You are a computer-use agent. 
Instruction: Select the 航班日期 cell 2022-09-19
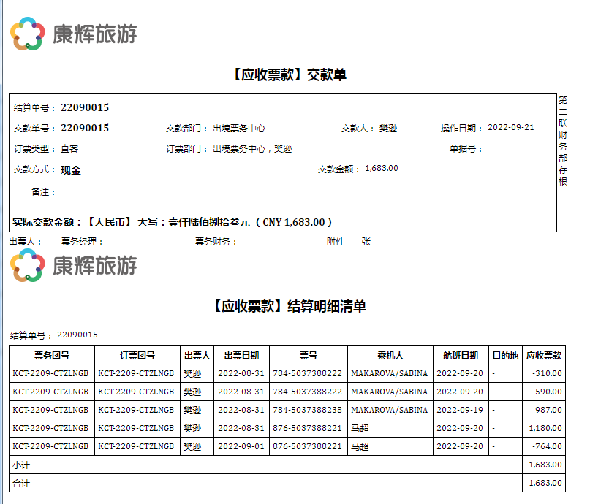tap(459, 411)
